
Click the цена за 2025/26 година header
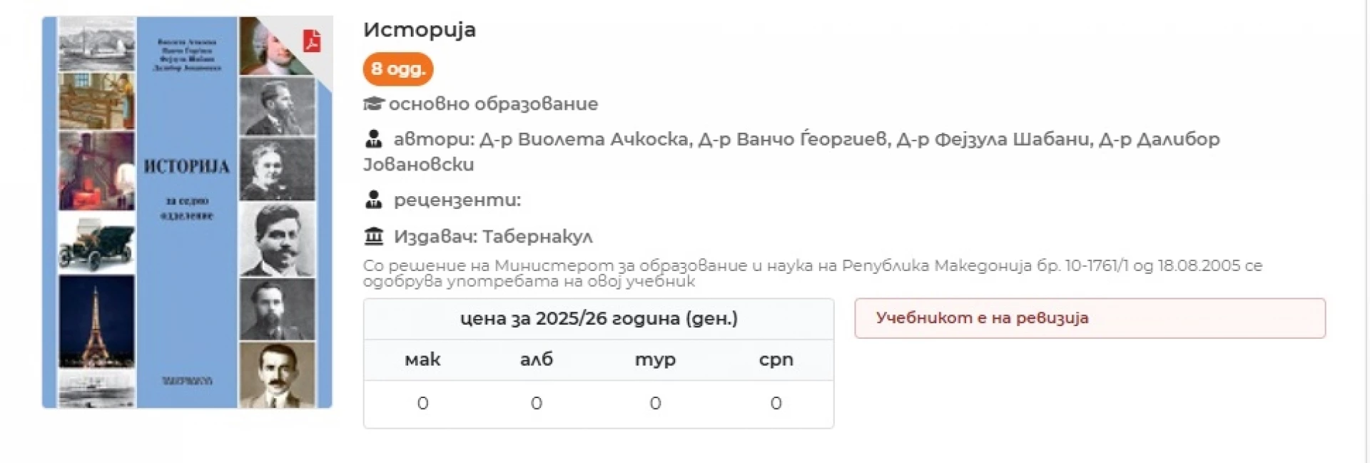click(x=599, y=318)
